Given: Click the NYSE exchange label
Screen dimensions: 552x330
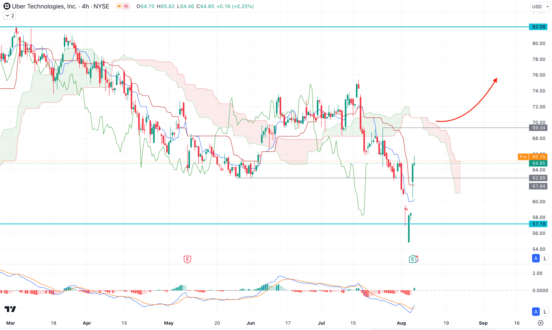Looking at the screenshot, I should (x=101, y=6).
